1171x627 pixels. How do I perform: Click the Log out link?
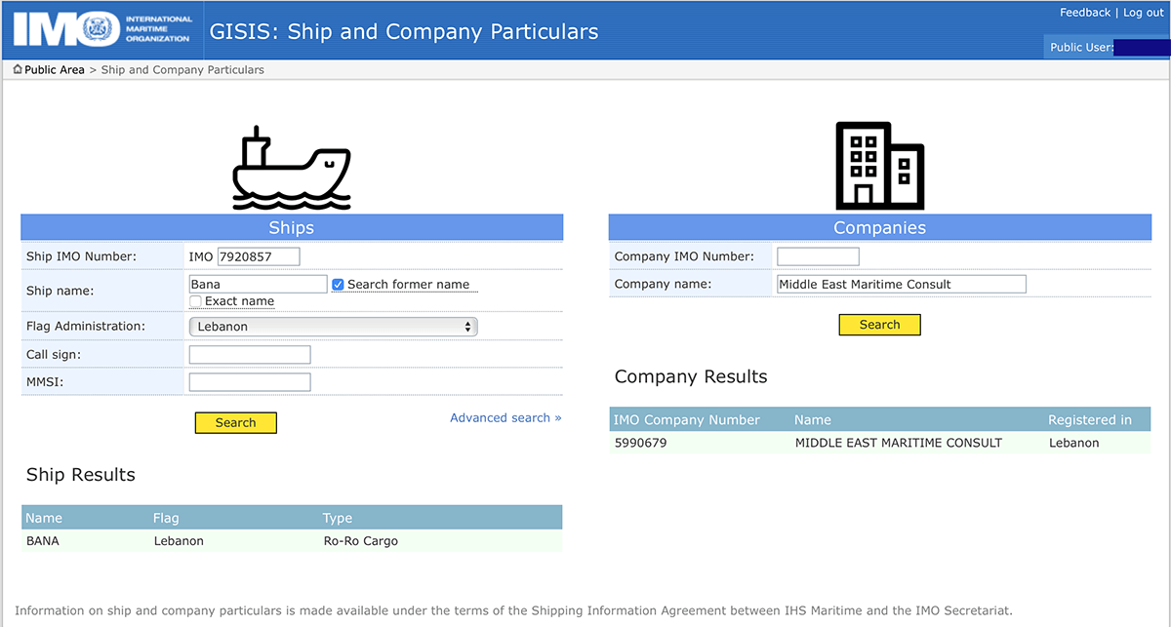coord(1144,13)
